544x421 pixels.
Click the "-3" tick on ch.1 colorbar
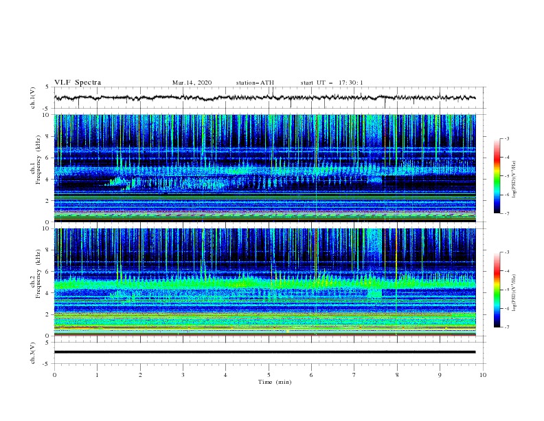[x=507, y=138]
